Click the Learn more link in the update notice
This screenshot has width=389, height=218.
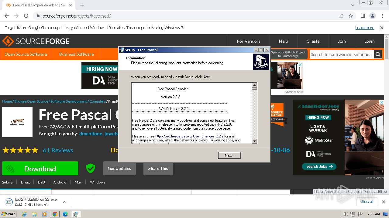365,28
